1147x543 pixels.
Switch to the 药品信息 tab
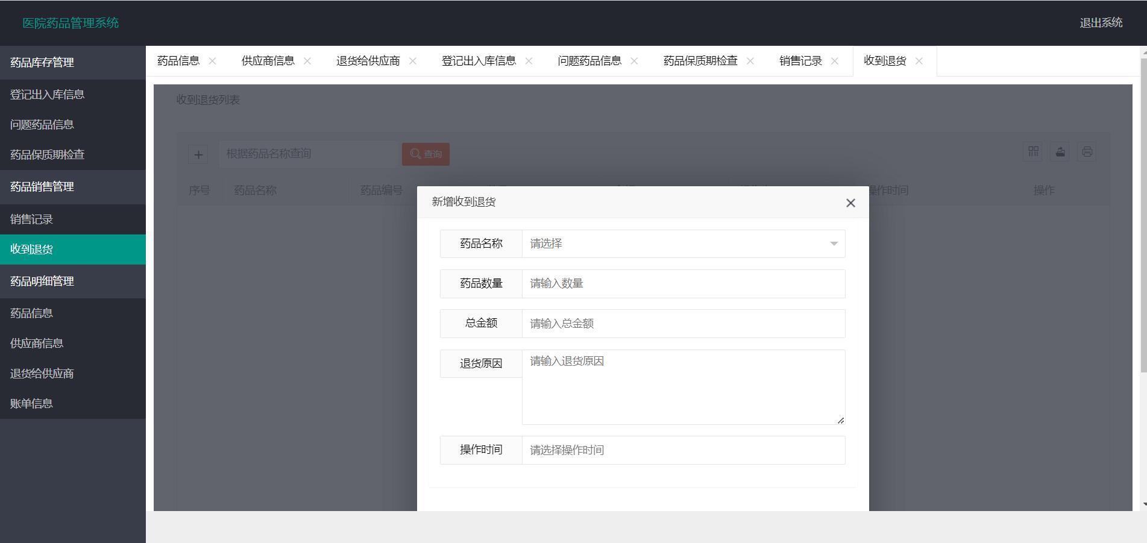178,61
